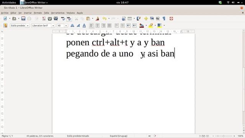Viewport: 245px width, 138px height.
Task: Apply the font color swatch
Action: (x=142, y=25)
